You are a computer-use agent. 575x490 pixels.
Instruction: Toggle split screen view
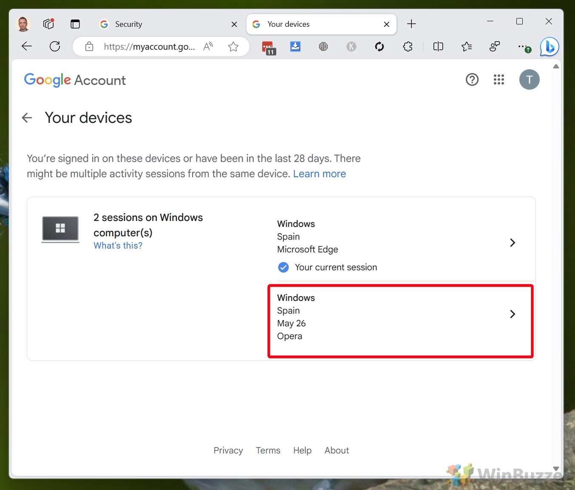click(x=438, y=46)
